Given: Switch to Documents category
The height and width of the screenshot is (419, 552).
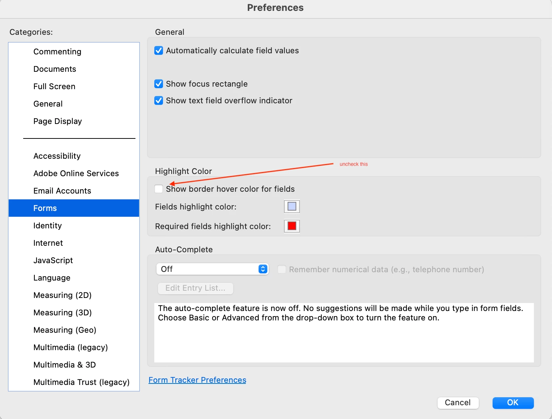Looking at the screenshot, I should click(55, 69).
